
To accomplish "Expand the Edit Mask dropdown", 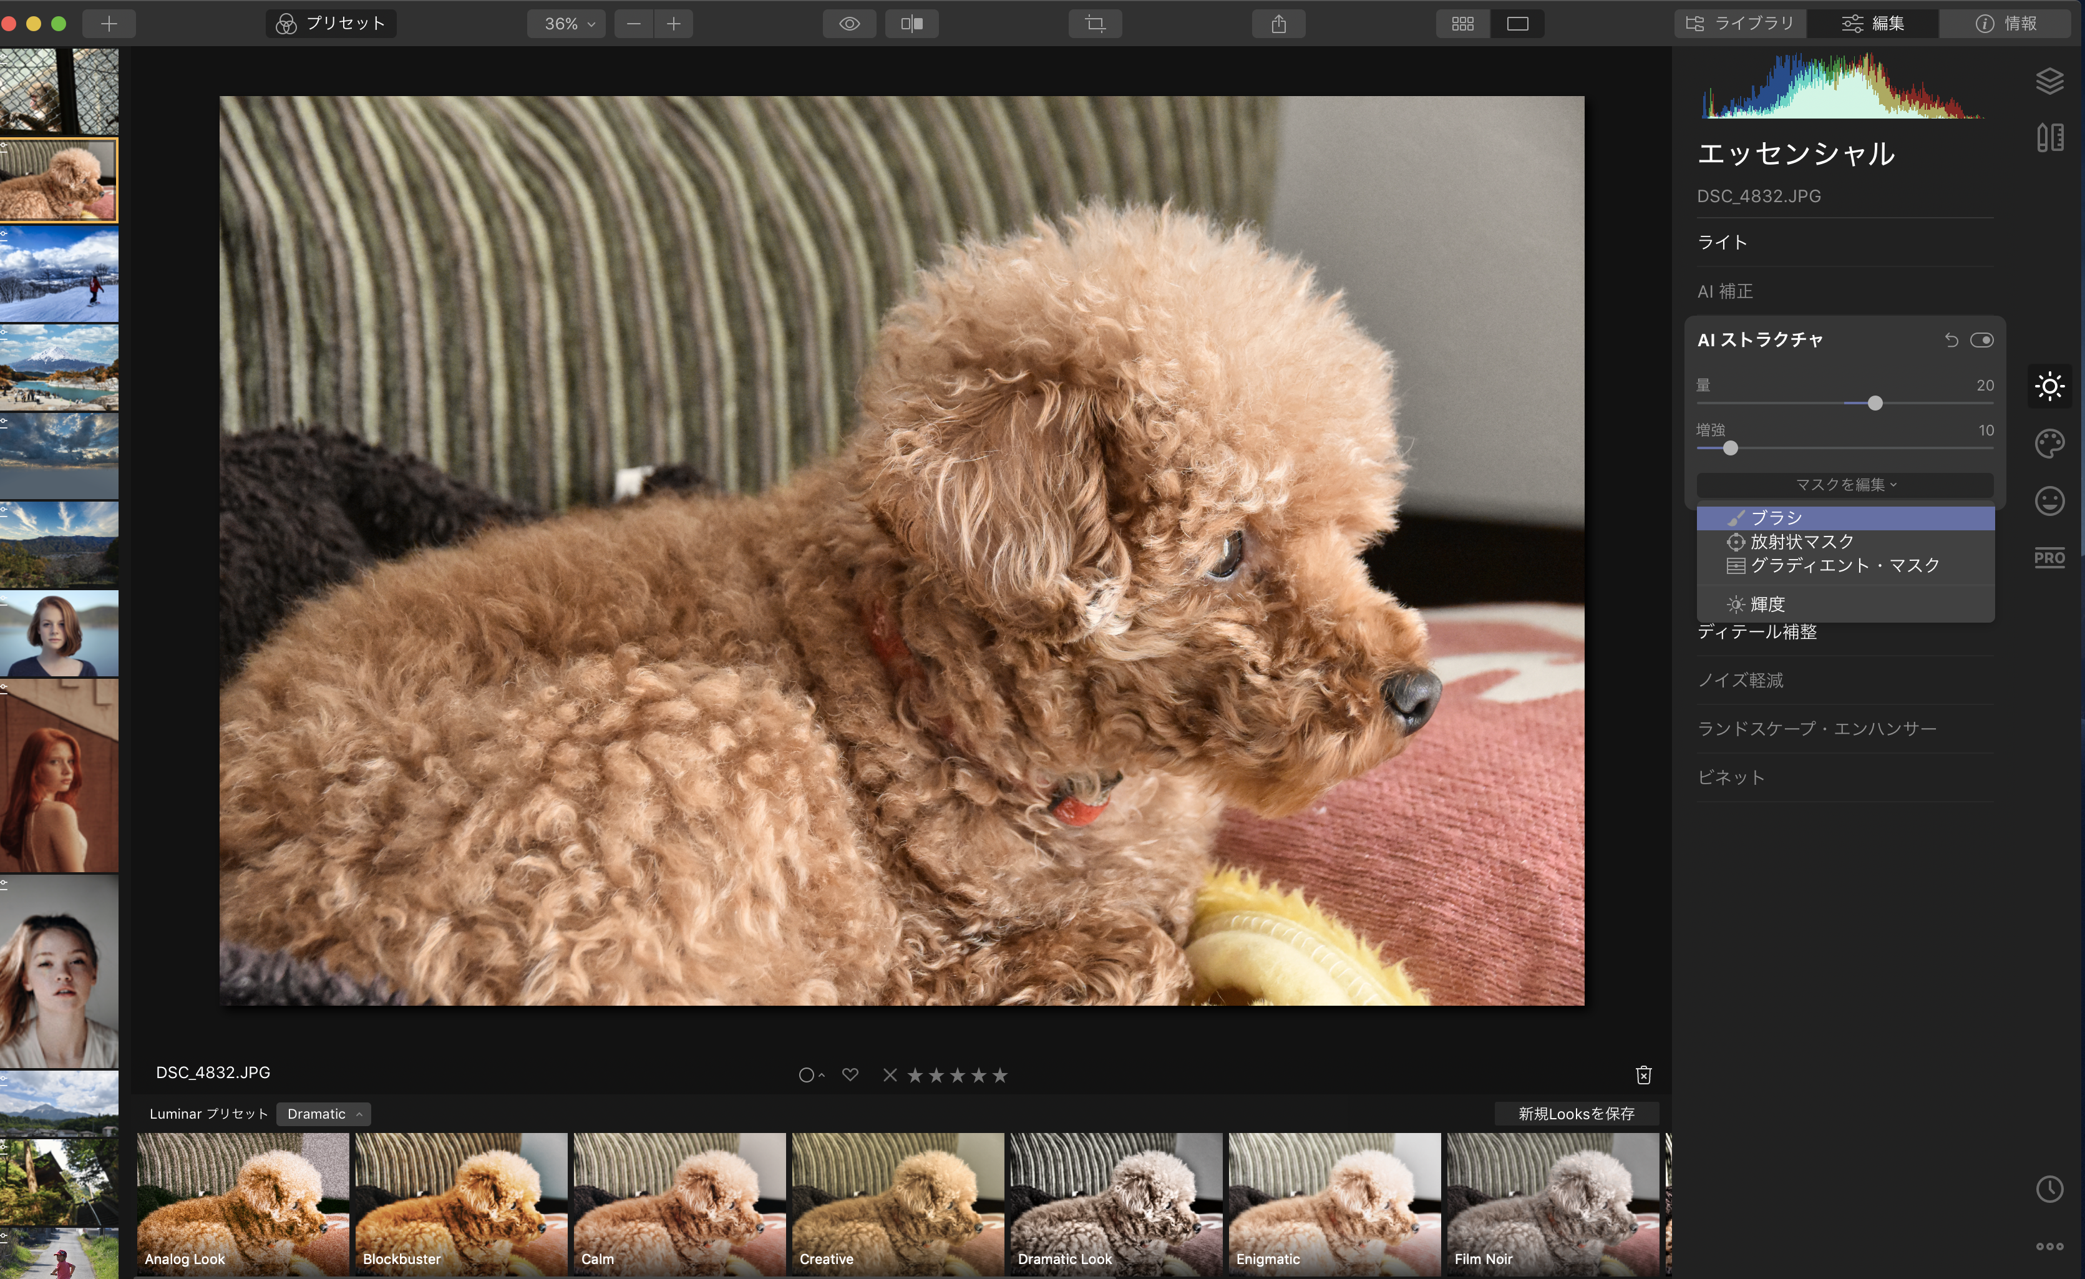I will click(x=1845, y=485).
